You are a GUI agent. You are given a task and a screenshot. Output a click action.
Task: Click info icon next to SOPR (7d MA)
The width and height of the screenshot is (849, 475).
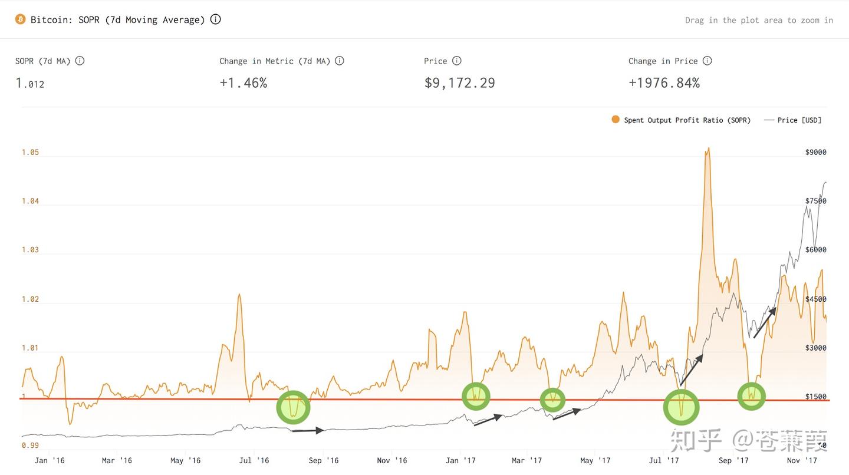(x=80, y=61)
